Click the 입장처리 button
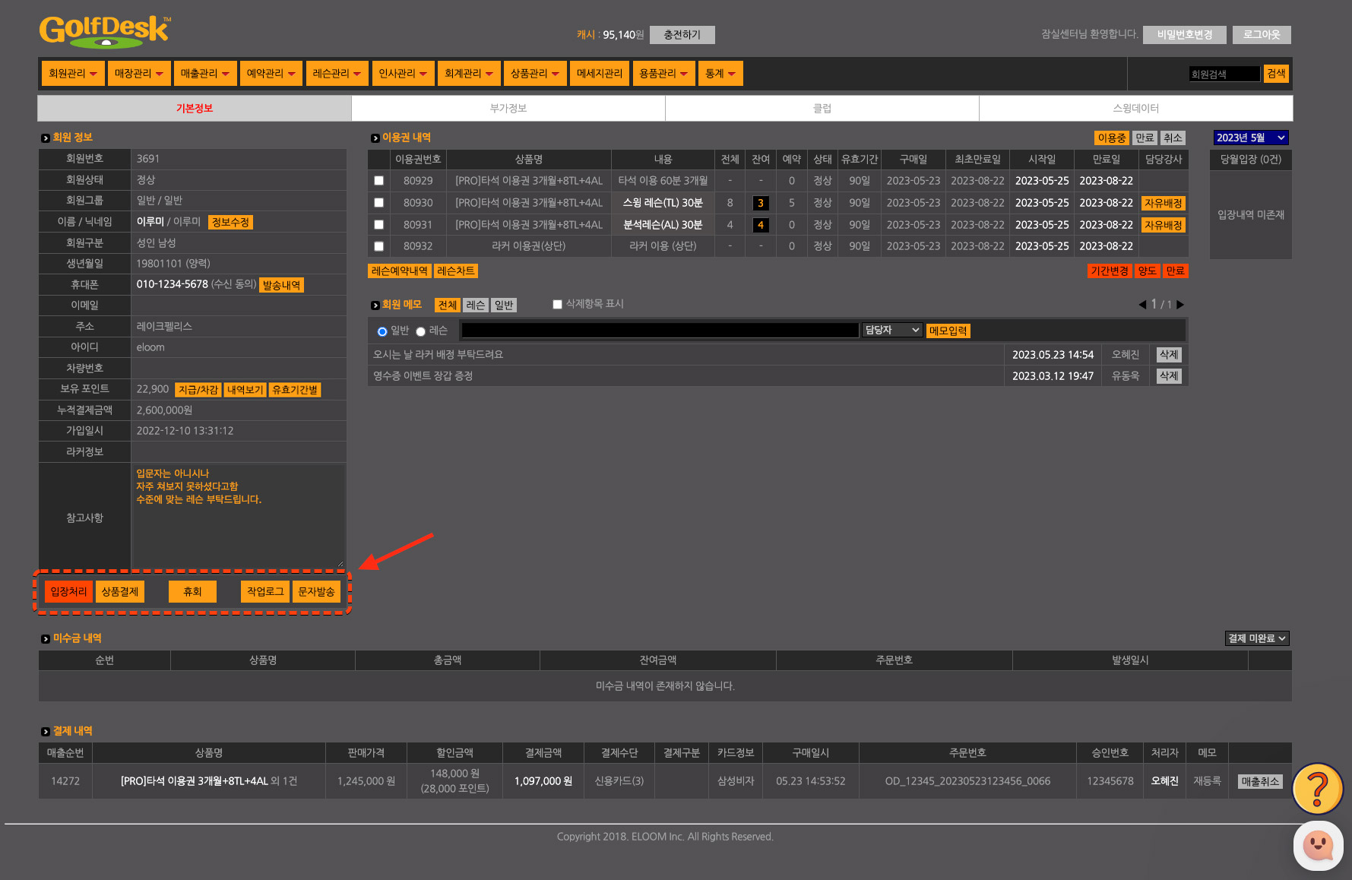The height and width of the screenshot is (880, 1352). (x=68, y=591)
